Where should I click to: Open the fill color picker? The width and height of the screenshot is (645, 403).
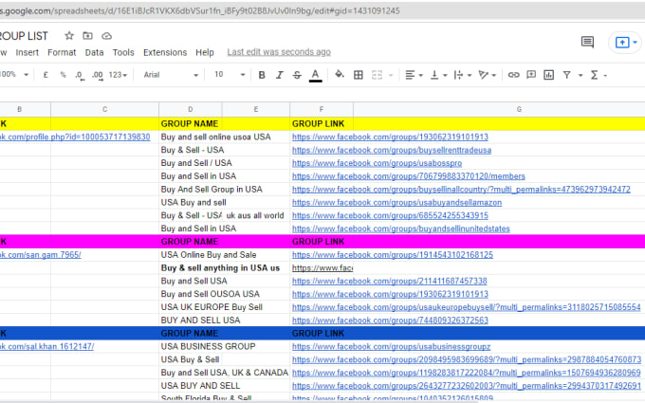(340, 74)
